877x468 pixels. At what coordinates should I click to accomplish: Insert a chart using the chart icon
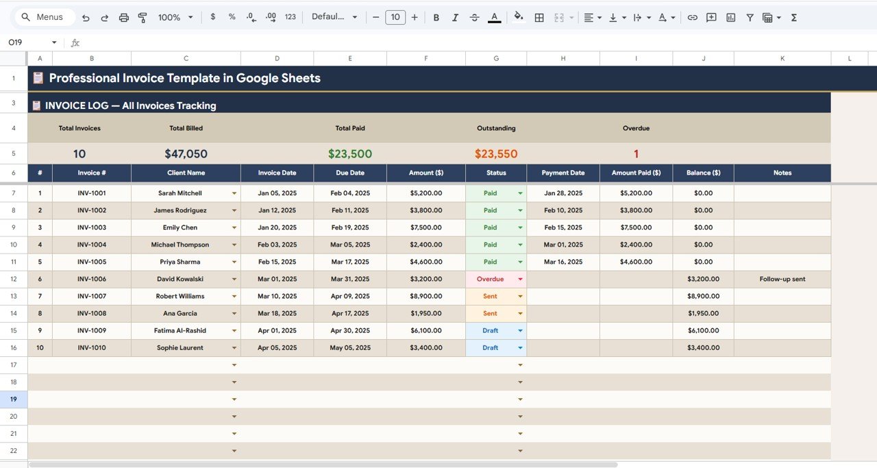pyautogui.click(x=730, y=17)
